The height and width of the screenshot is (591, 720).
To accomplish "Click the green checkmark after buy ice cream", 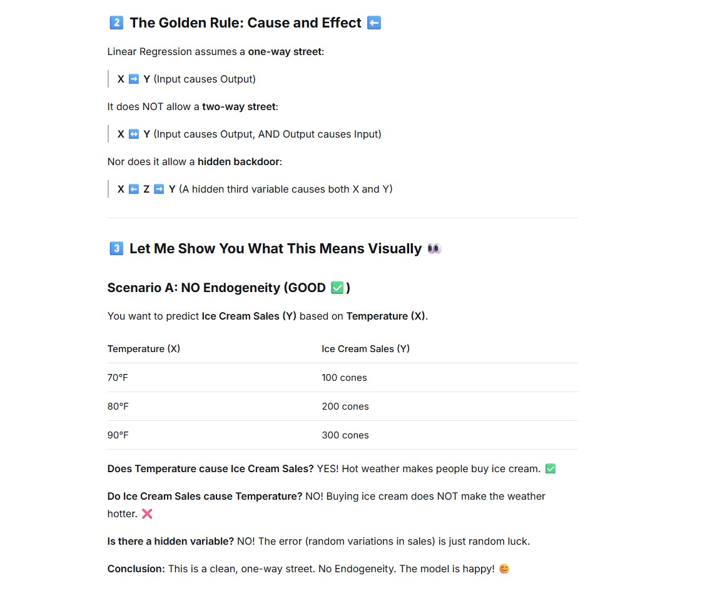I will 550,469.
